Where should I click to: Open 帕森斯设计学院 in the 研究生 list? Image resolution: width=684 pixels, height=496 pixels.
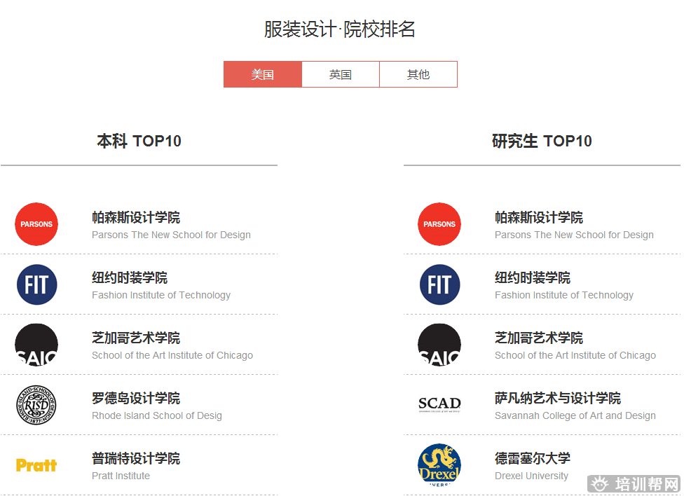(539, 217)
